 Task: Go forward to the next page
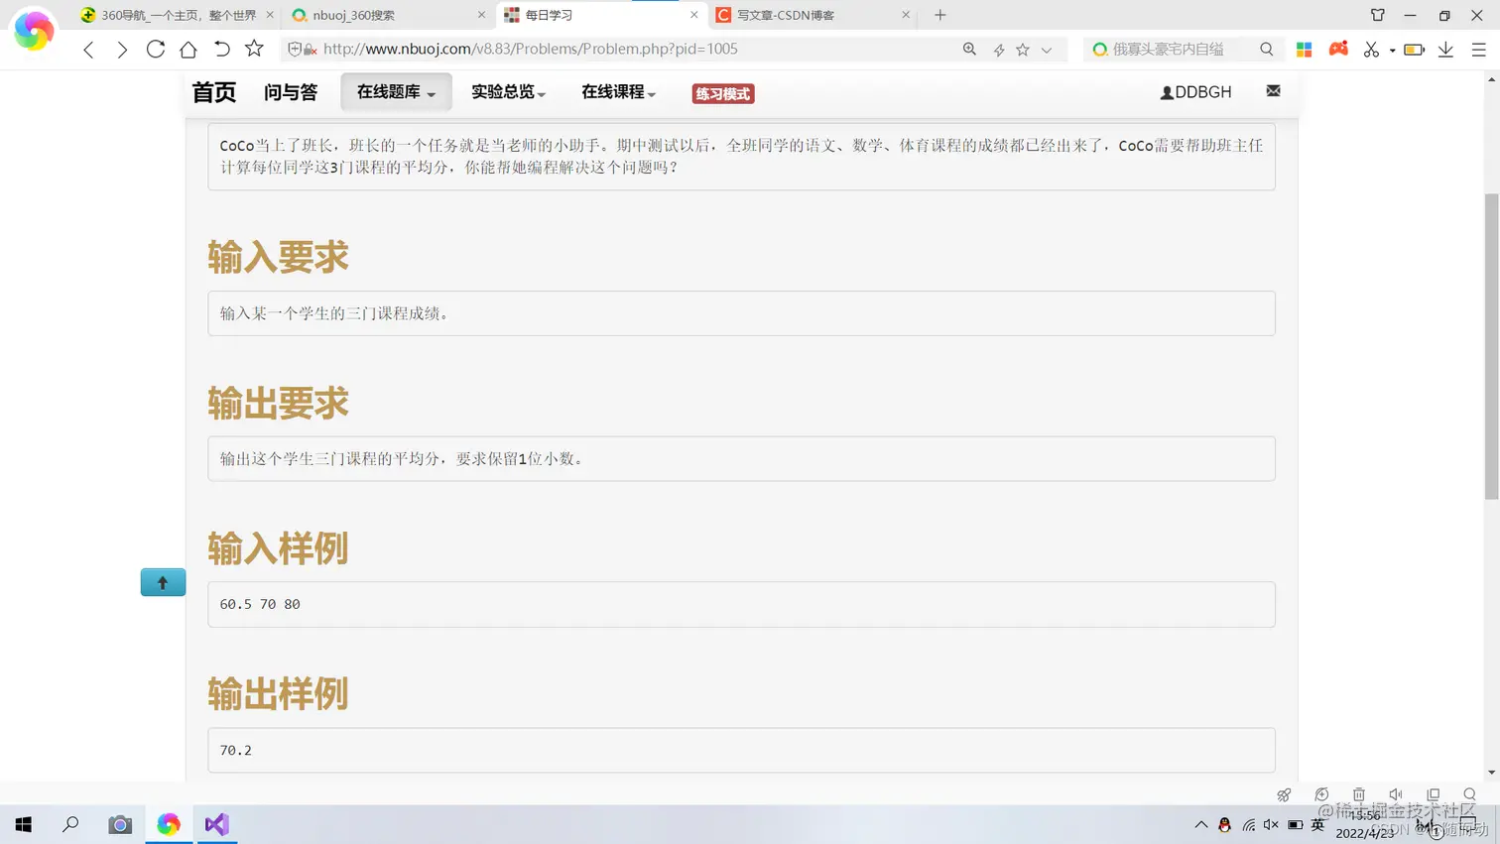click(x=122, y=50)
